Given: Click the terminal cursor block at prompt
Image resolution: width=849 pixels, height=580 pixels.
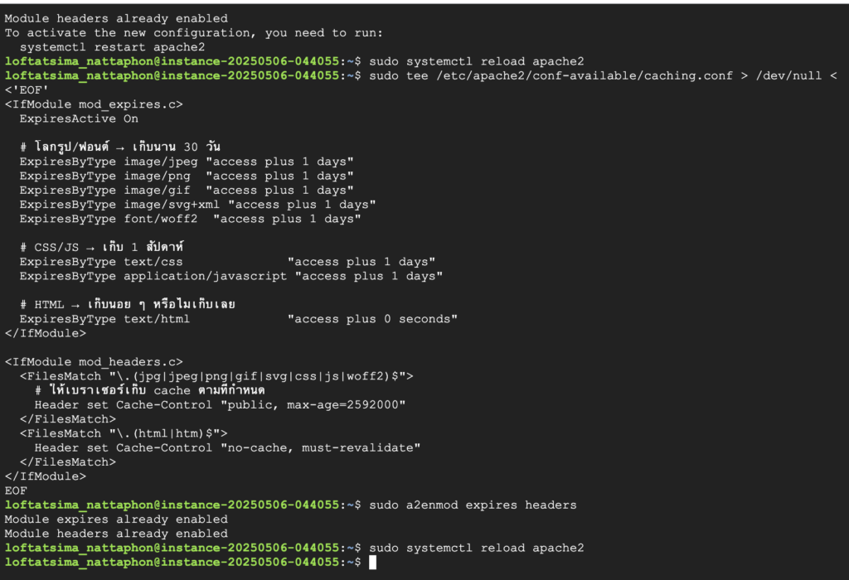Looking at the screenshot, I should pos(372,563).
